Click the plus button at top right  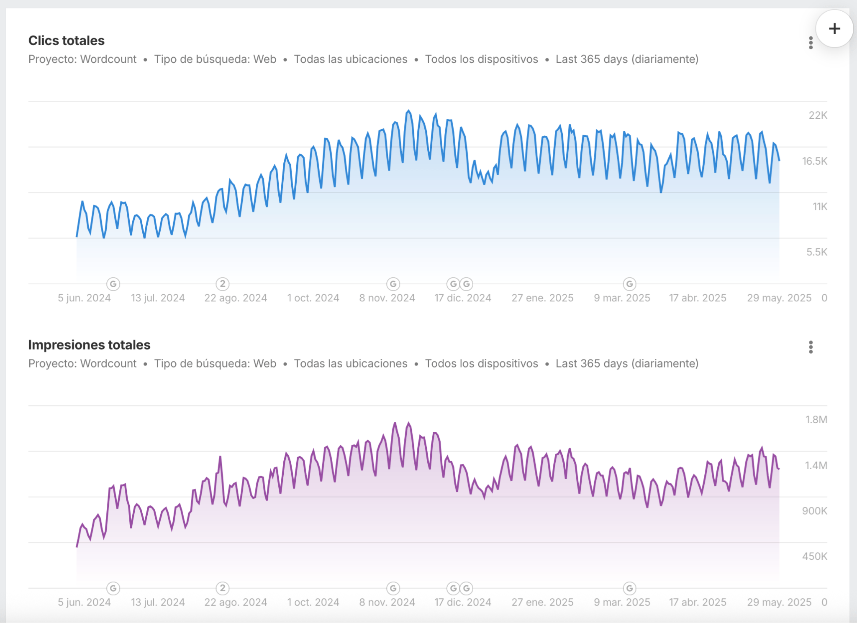coord(834,28)
